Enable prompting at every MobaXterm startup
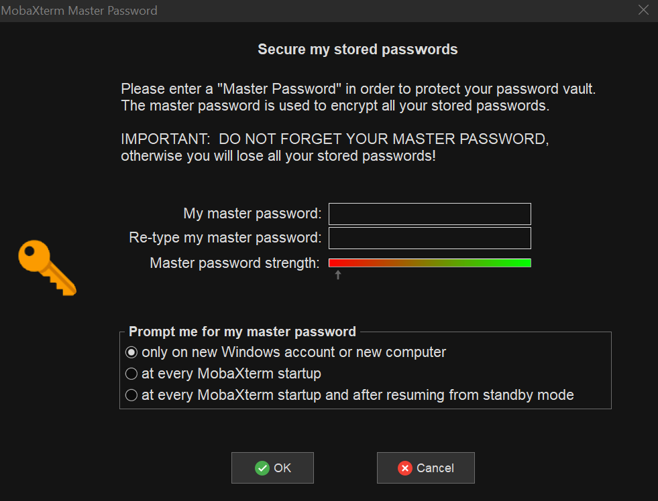 [x=131, y=373]
